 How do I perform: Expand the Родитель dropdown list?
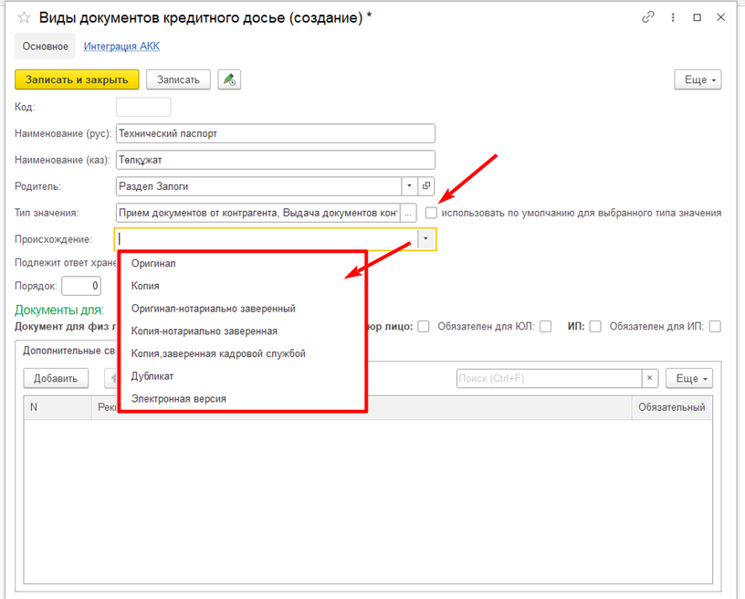(x=410, y=186)
